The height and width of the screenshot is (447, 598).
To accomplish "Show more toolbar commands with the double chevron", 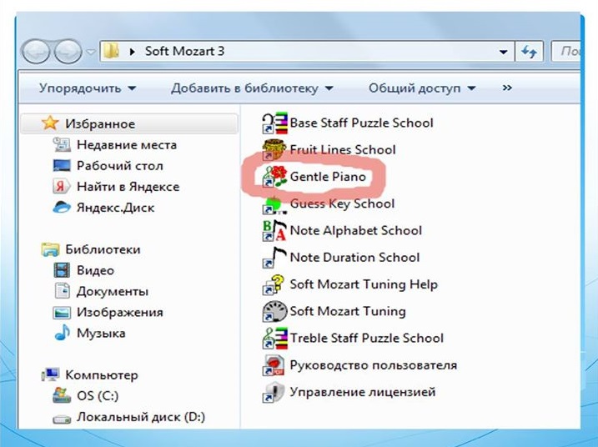I will click(507, 88).
